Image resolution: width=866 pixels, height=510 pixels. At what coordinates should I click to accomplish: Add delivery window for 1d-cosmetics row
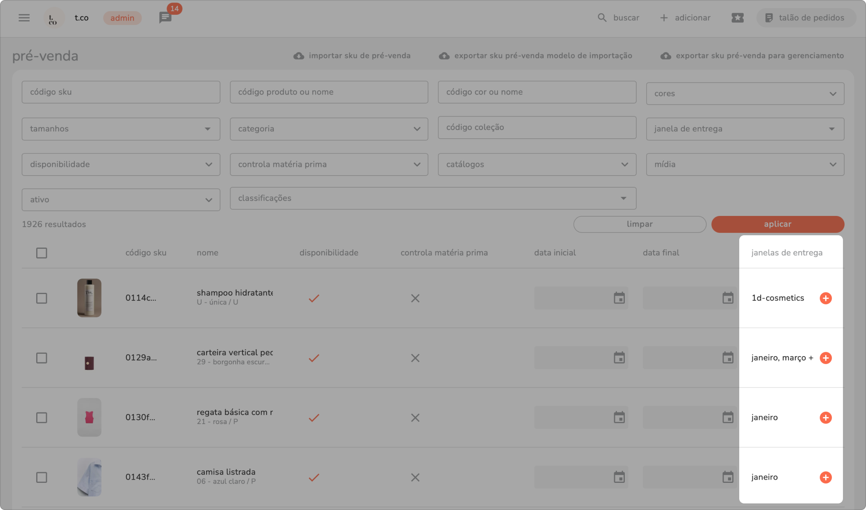(825, 298)
